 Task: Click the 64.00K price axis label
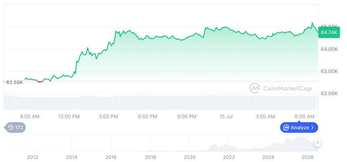(x=329, y=49)
